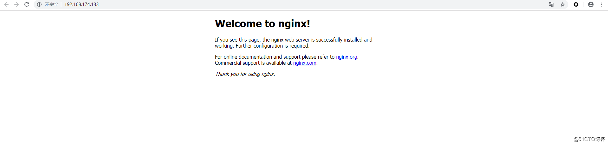The image size is (608, 145).
Task: Open the circular extension icon
Action: coord(576,4)
